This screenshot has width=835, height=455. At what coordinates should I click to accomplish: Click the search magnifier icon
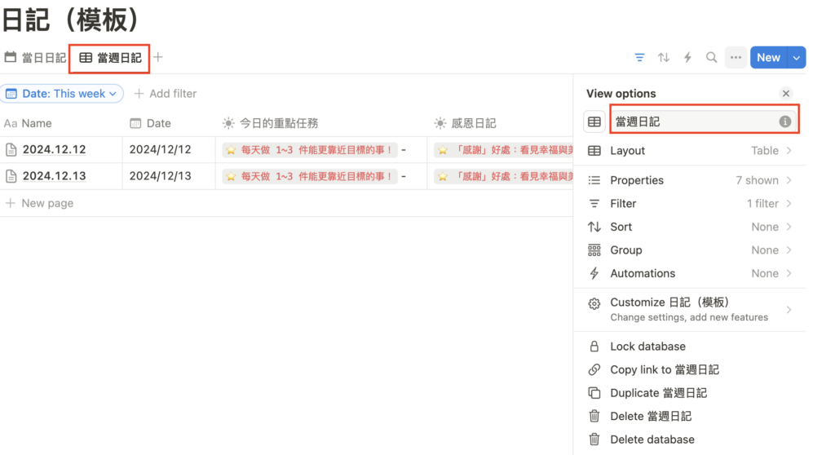click(x=711, y=58)
